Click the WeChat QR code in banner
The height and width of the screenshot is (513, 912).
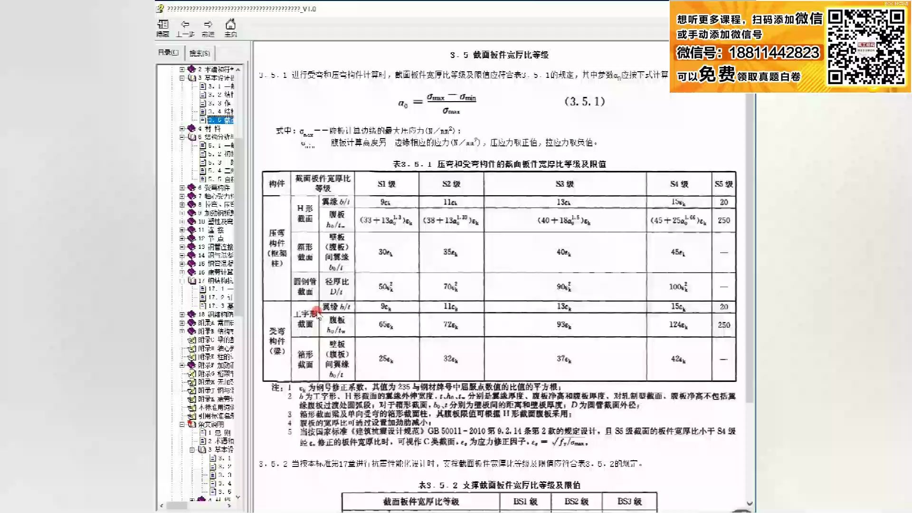pos(866,47)
